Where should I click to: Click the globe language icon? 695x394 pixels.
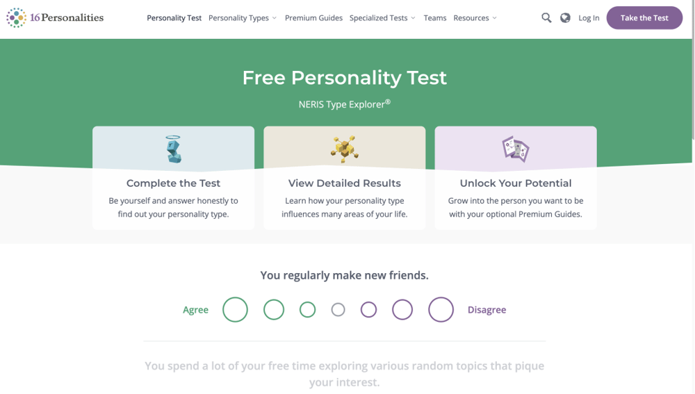click(x=566, y=18)
